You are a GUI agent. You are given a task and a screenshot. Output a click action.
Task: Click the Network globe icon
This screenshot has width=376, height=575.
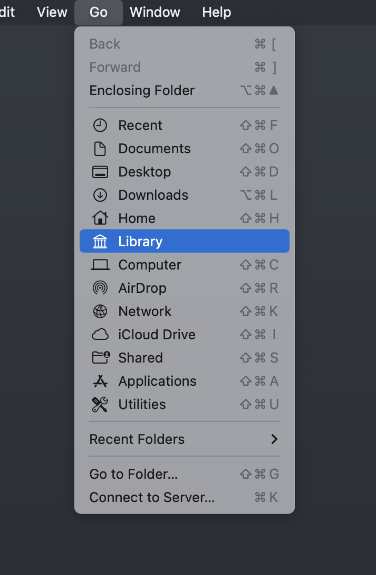100,311
